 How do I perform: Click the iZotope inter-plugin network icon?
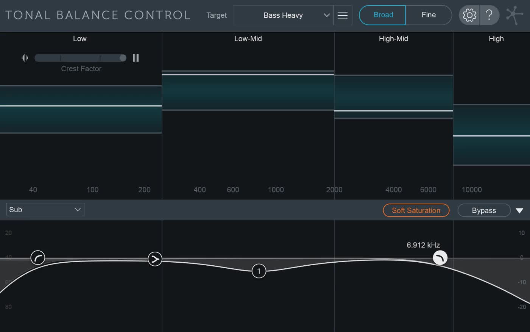pyautogui.click(x=514, y=15)
